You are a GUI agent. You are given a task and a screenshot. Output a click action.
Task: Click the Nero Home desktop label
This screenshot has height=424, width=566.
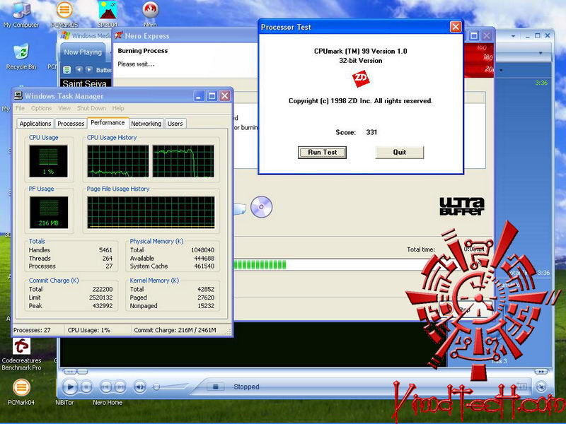pyautogui.click(x=108, y=402)
